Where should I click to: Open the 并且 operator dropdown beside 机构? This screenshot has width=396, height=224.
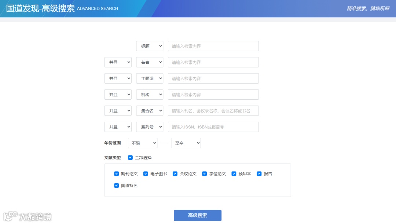point(118,95)
